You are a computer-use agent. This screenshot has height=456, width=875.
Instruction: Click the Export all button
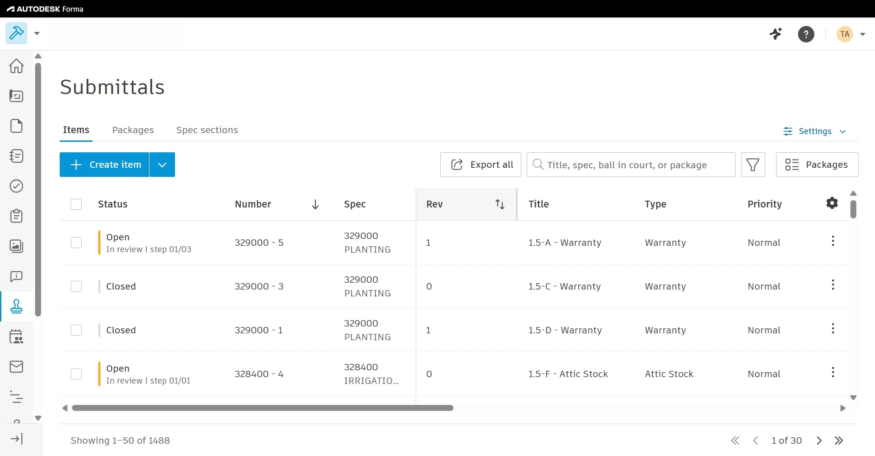pos(481,165)
